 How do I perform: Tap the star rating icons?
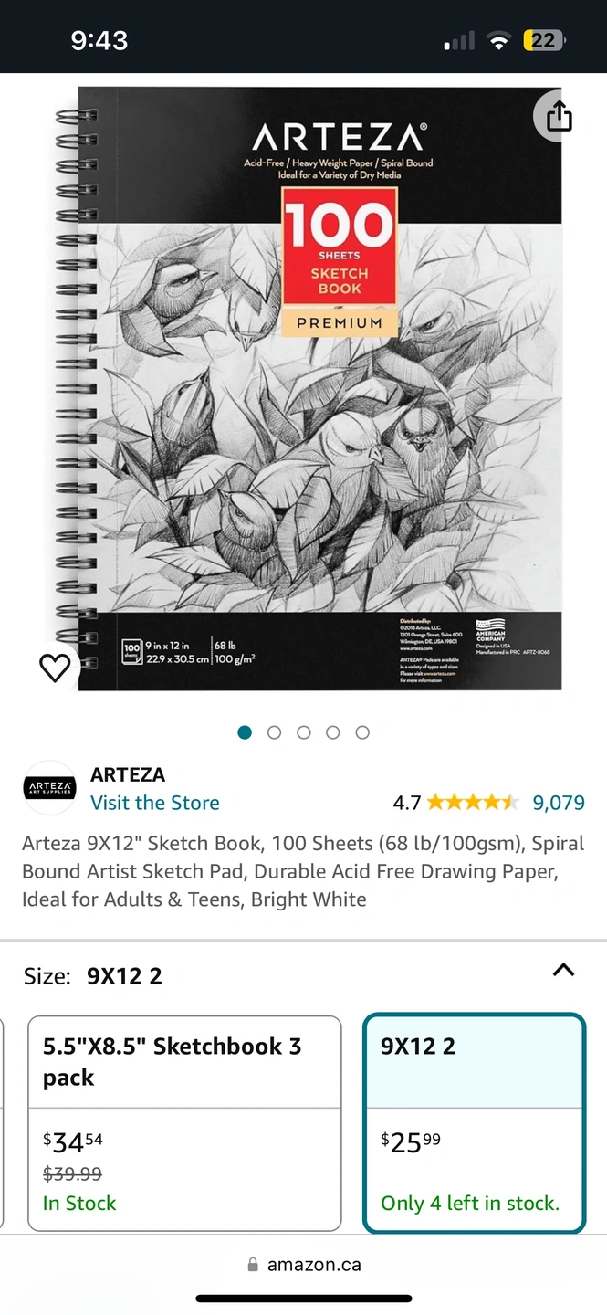point(473,803)
